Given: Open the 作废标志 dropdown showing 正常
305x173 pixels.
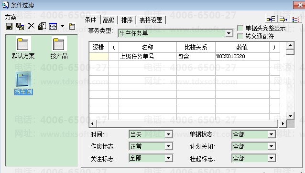Looking at the screenshot, I should [169, 146].
